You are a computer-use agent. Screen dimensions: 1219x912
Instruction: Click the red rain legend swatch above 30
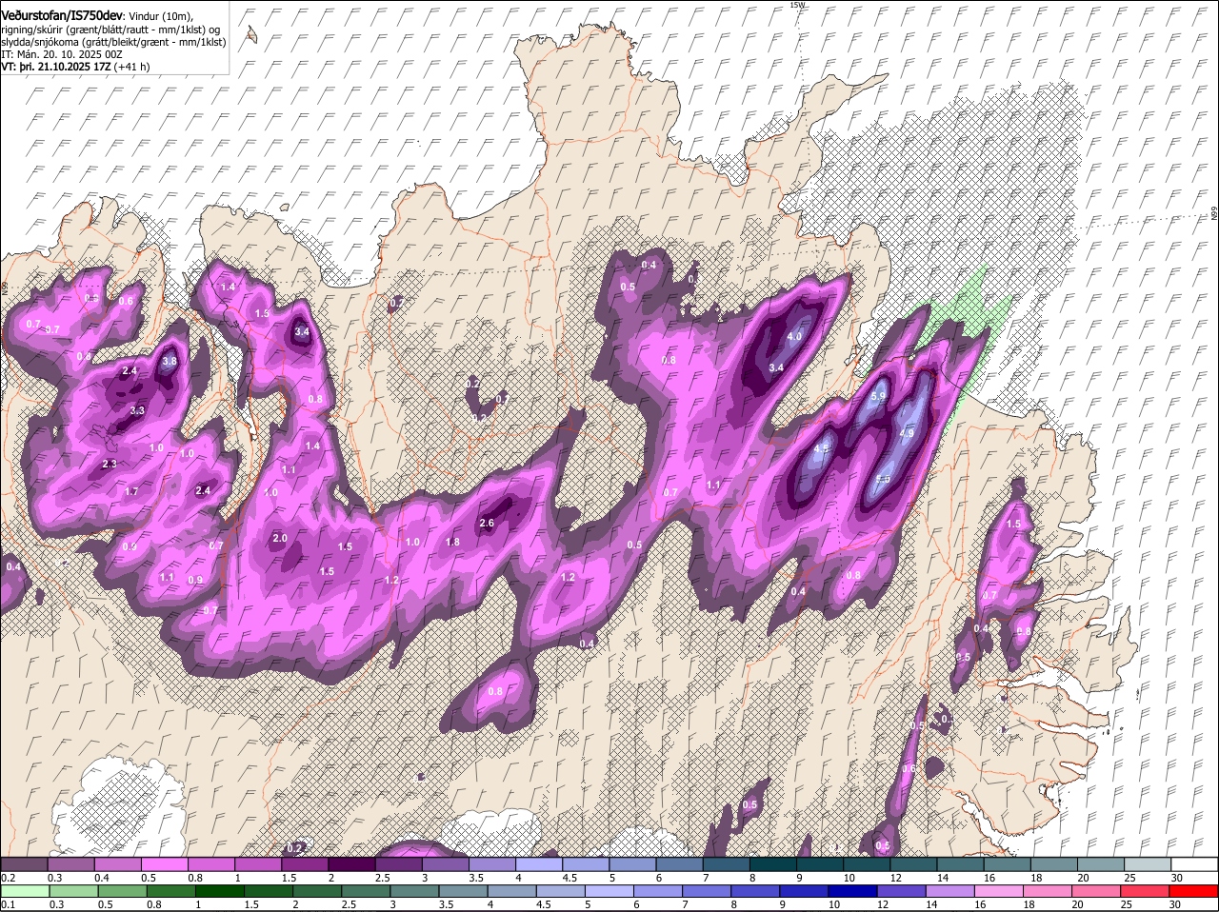[x=1194, y=892]
